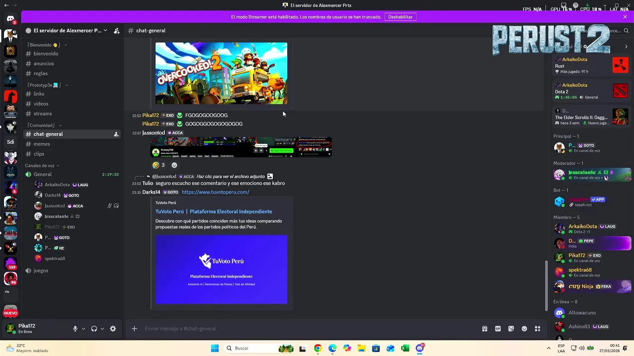
Task: Select the streams channel
Action: tap(72, 114)
